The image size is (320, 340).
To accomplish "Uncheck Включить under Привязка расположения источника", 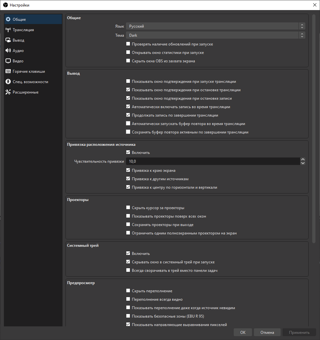I will (x=128, y=152).
